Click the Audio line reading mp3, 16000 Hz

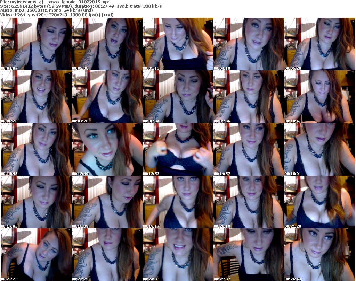pos(47,10)
